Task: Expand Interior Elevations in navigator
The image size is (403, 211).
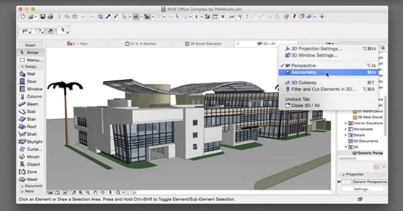Action: pyautogui.click(x=346, y=123)
